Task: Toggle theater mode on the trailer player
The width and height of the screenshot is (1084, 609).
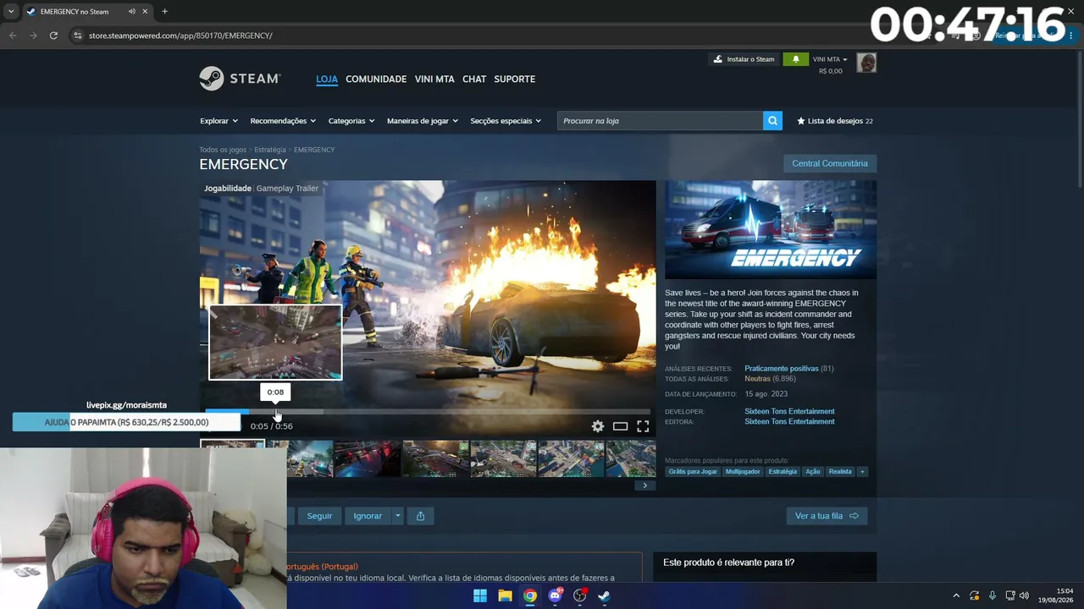Action: point(621,426)
